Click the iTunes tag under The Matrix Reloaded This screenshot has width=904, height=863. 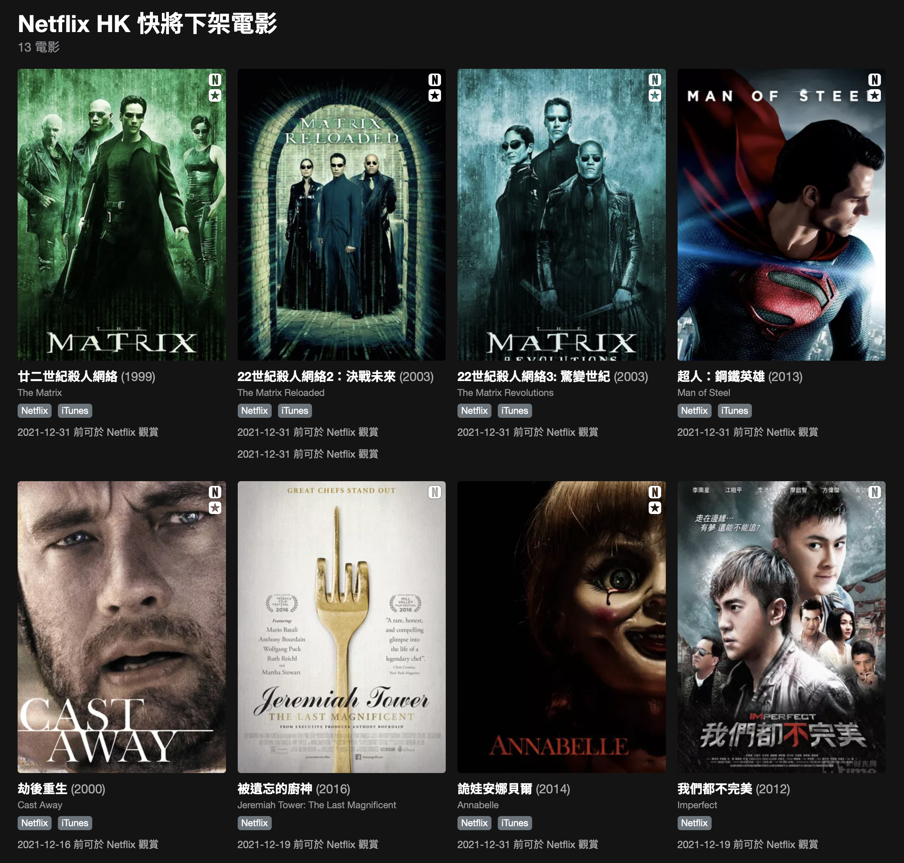pos(295,410)
